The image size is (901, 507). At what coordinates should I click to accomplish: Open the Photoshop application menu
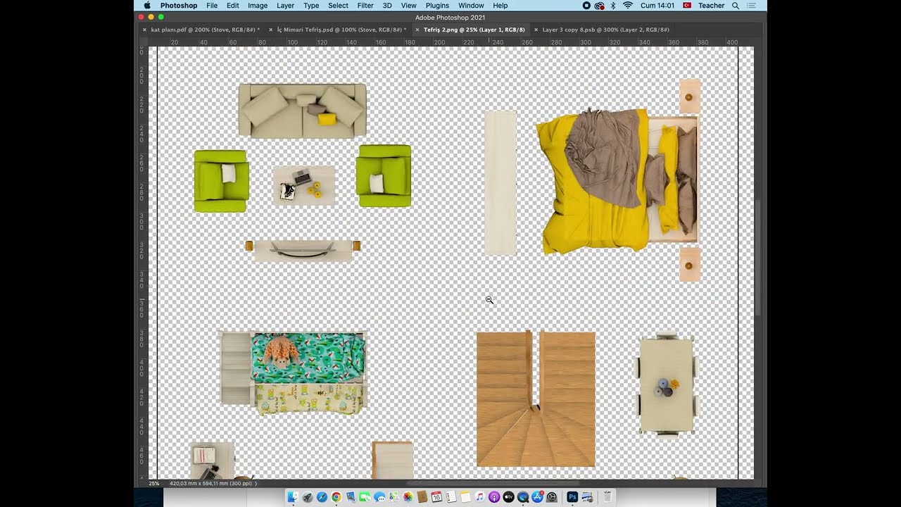click(179, 6)
